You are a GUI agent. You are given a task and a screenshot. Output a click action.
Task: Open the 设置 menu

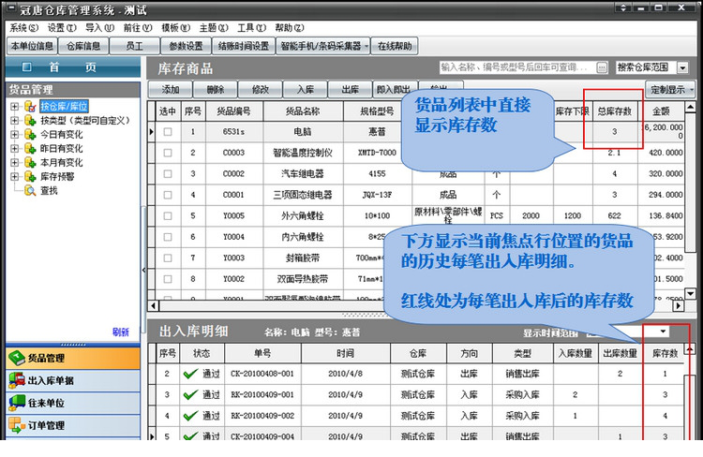click(x=62, y=28)
